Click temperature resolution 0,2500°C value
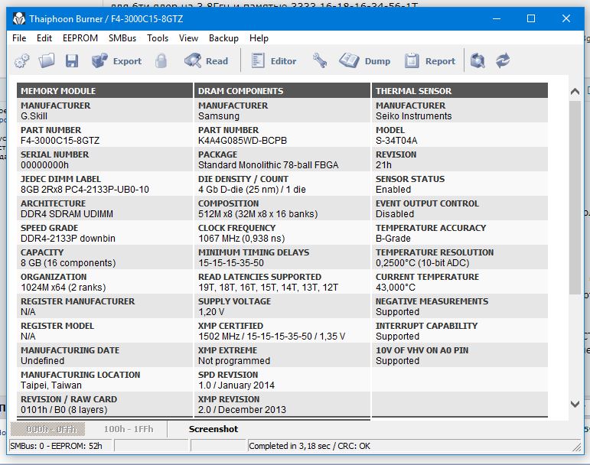Viewport: 590px width, 465px height. point(422,263)
